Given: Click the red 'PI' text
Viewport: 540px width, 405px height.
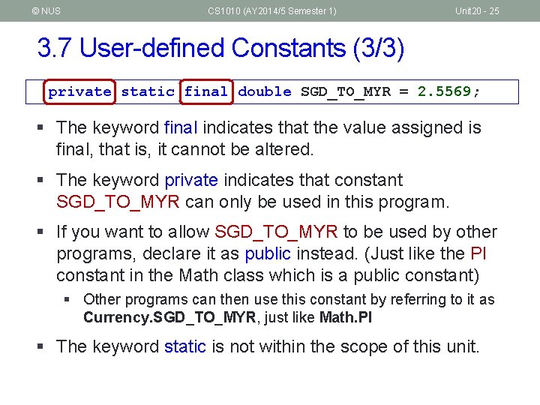Looking at the screenshot, I should pos(478,253).
